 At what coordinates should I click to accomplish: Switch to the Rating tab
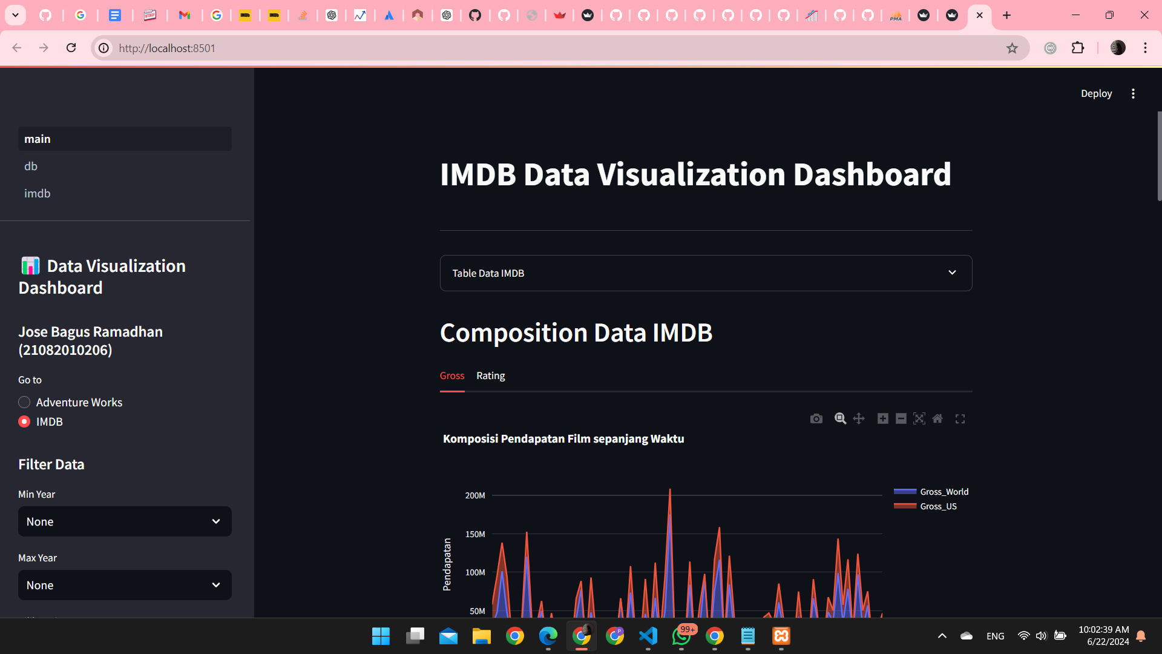(490, 375)
